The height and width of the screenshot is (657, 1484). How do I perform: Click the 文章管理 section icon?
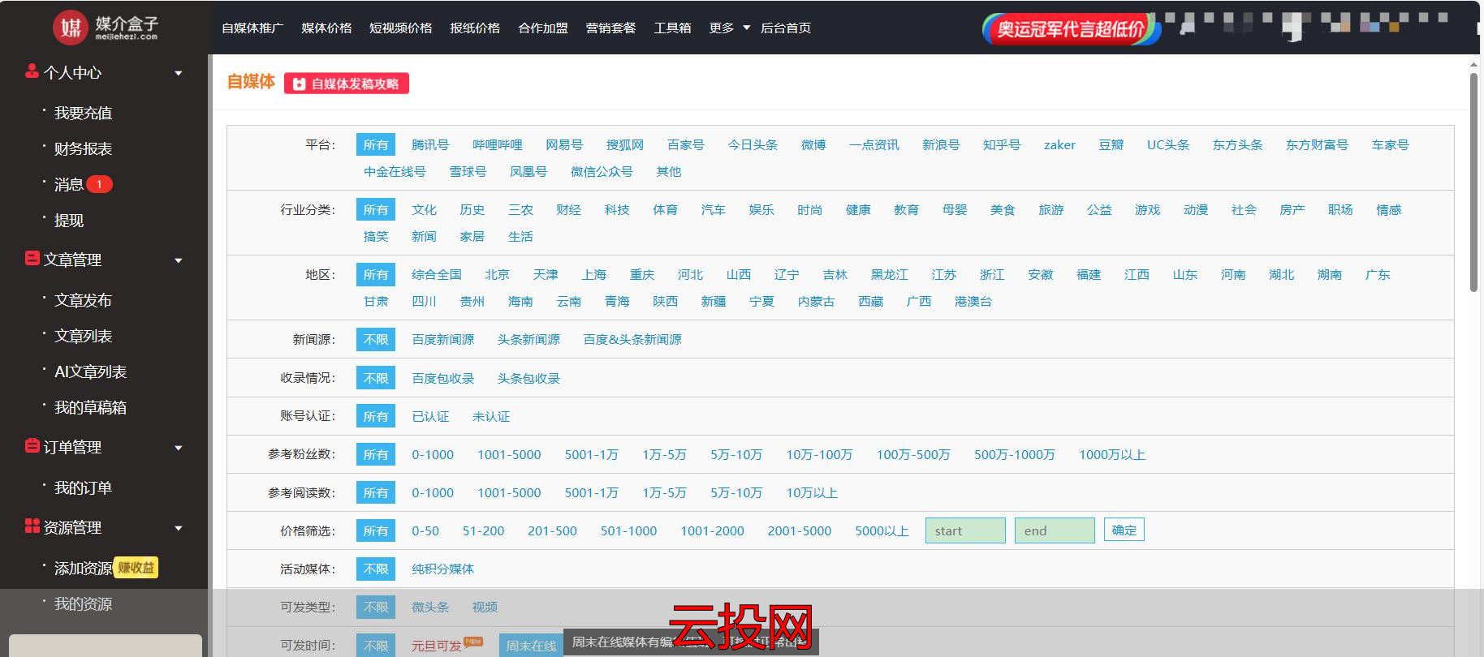[32, 259]
